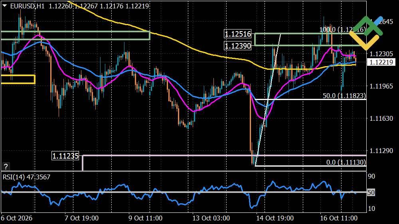Click the 16 Oct 11:00 time label

pyautogui.click(x=339, y=218)
